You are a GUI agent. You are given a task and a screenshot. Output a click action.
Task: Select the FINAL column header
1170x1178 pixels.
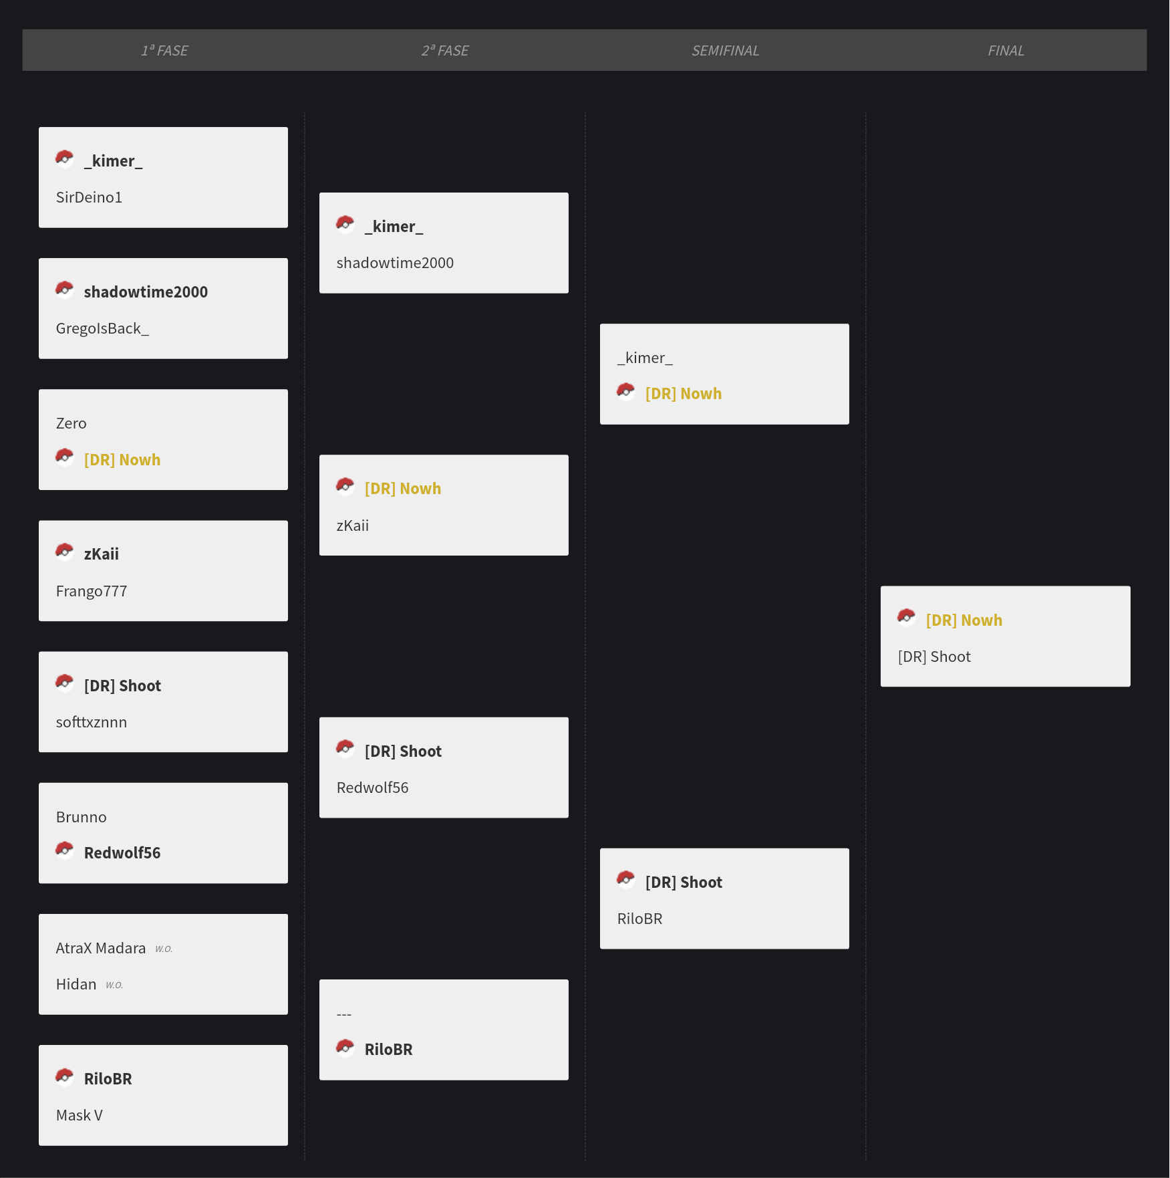click(x=1006, y=50)
